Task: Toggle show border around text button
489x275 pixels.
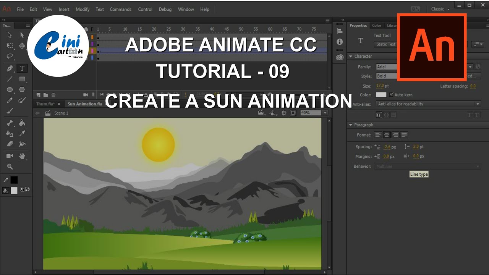Action: [x=393, y=115]
